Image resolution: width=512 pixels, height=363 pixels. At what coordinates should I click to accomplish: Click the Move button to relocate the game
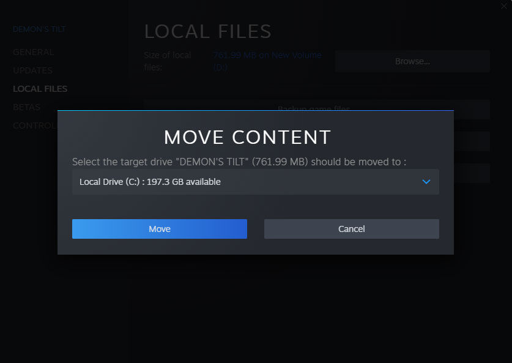159,228
